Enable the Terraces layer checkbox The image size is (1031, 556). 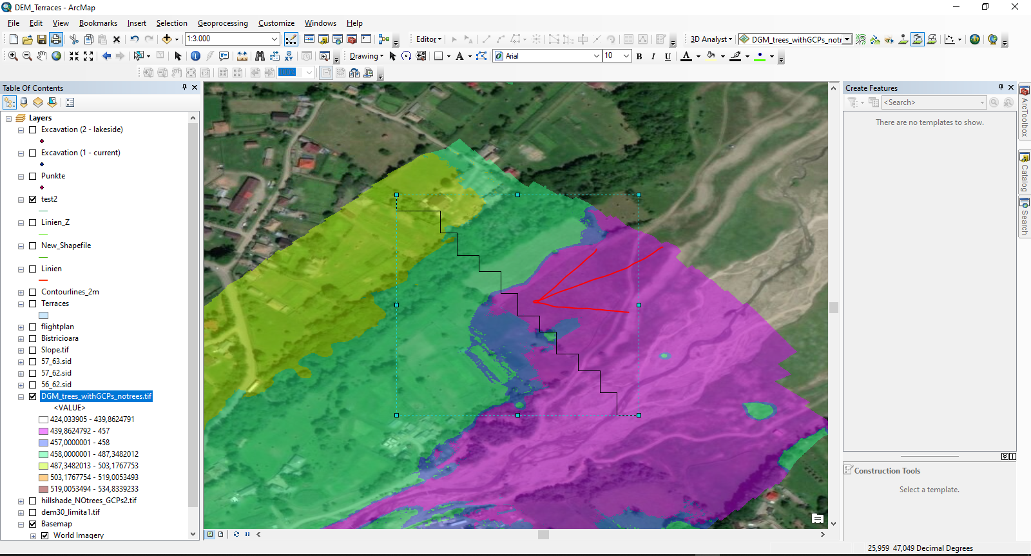point(32,303)
